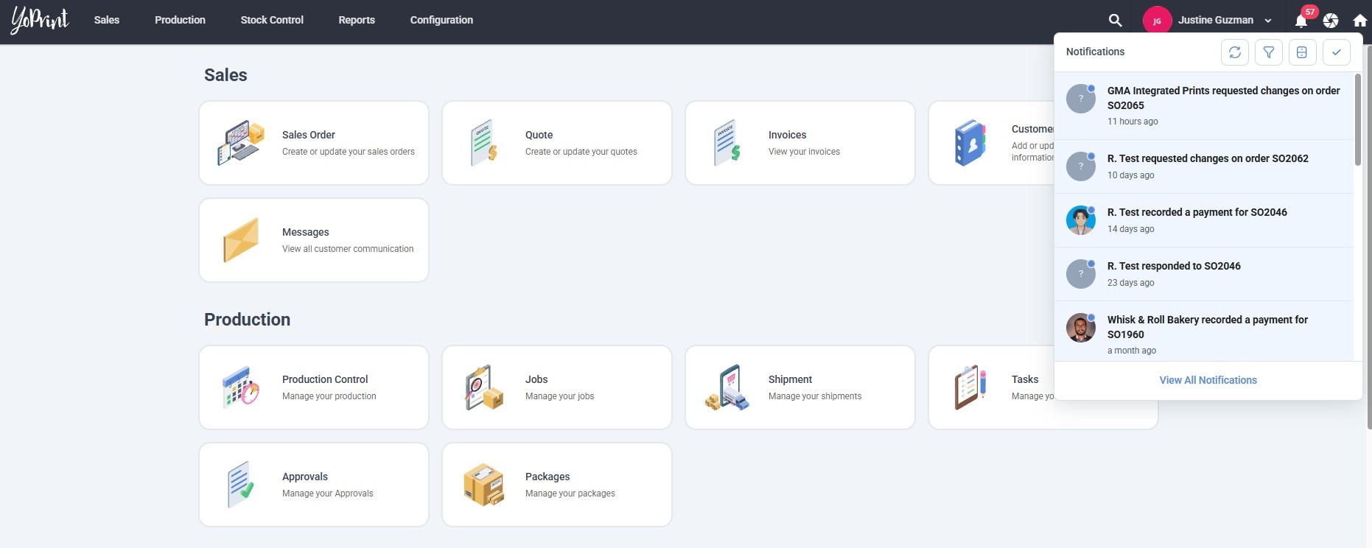Expand the Justine Guzman user dropdown
Viewport: 1372px width, 548px height.
(x=1267, y=21)
